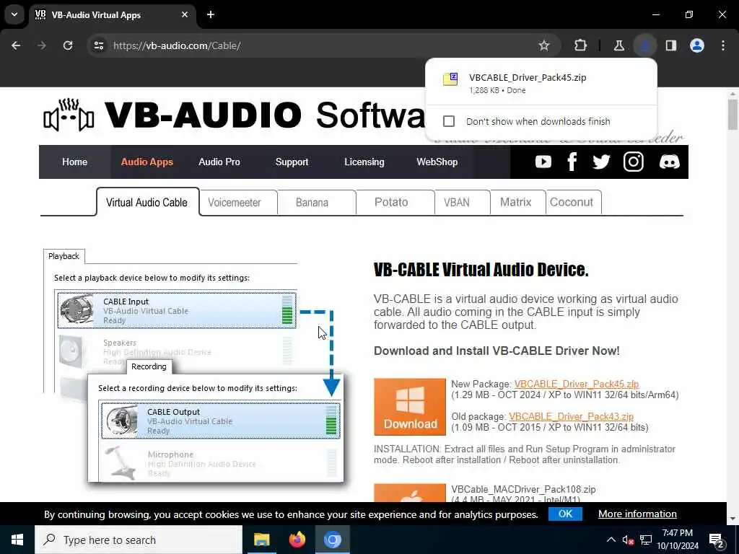The image size is (739, 554).
Task: Bookmark this page with the star icon
Action: click(x=544, y=45)
